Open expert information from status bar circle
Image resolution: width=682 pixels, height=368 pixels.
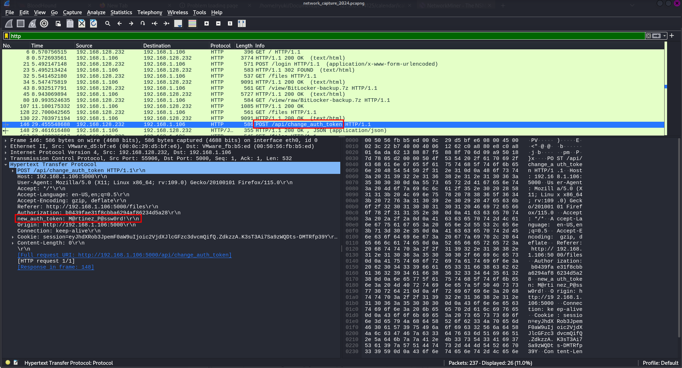point(8,363)
